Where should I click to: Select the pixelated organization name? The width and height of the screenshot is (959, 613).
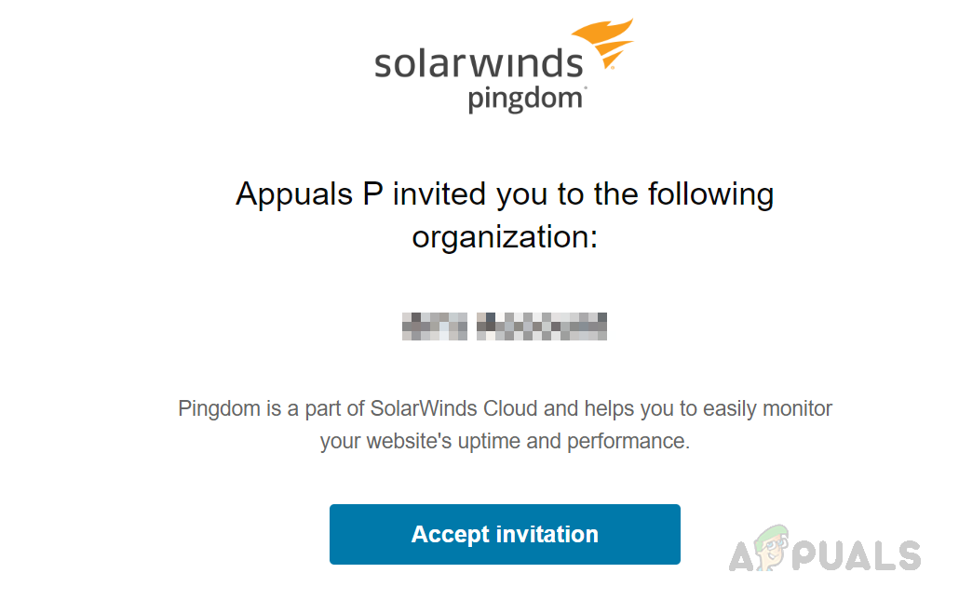[505, 326]
